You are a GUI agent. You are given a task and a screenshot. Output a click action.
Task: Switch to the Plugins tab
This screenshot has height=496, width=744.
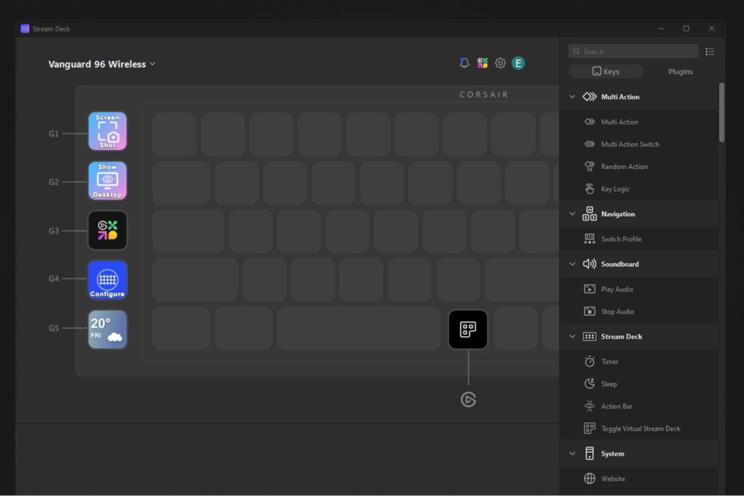coord(680,71)
